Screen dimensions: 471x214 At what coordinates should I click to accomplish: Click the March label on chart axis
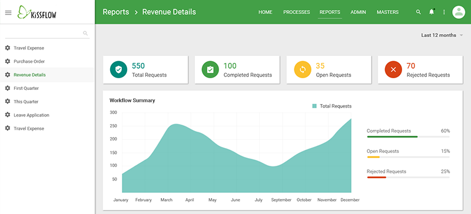click(x=167, y=200)
